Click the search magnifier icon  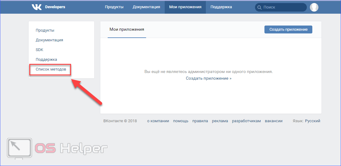tap(260, 7)
